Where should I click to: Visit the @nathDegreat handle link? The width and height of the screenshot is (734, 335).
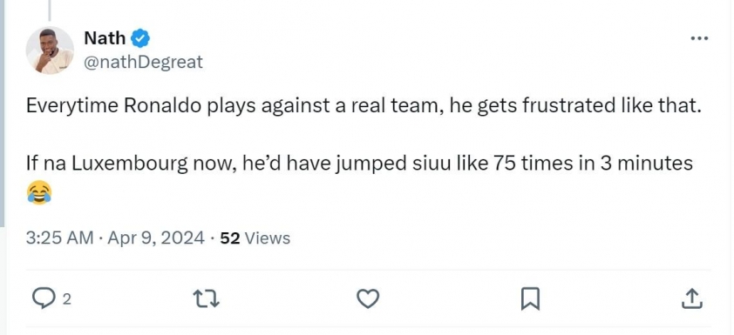[143, 62]
